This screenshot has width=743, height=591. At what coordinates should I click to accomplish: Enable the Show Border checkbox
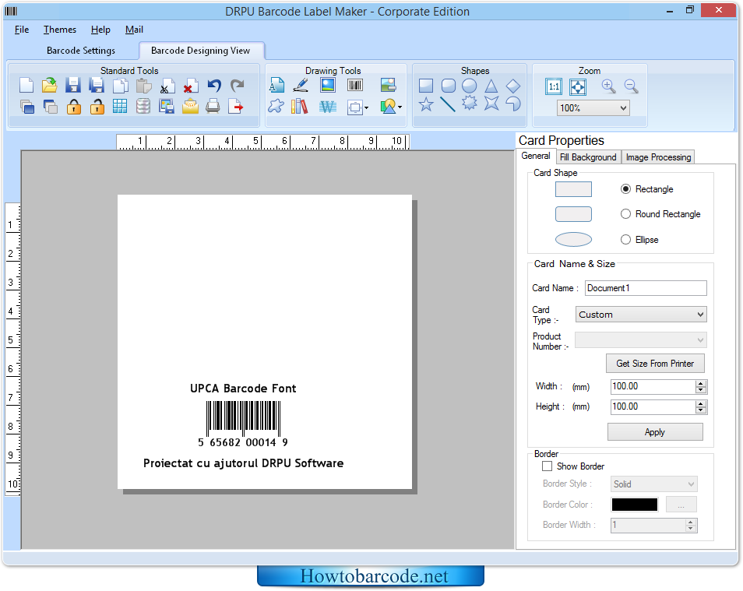(x=547, y=466)
